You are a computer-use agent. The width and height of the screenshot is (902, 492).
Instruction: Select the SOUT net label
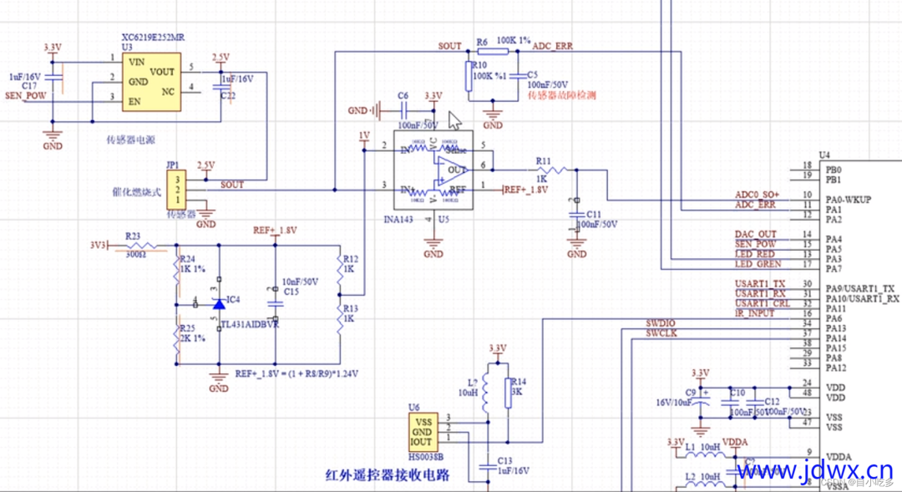pos(449,46)
